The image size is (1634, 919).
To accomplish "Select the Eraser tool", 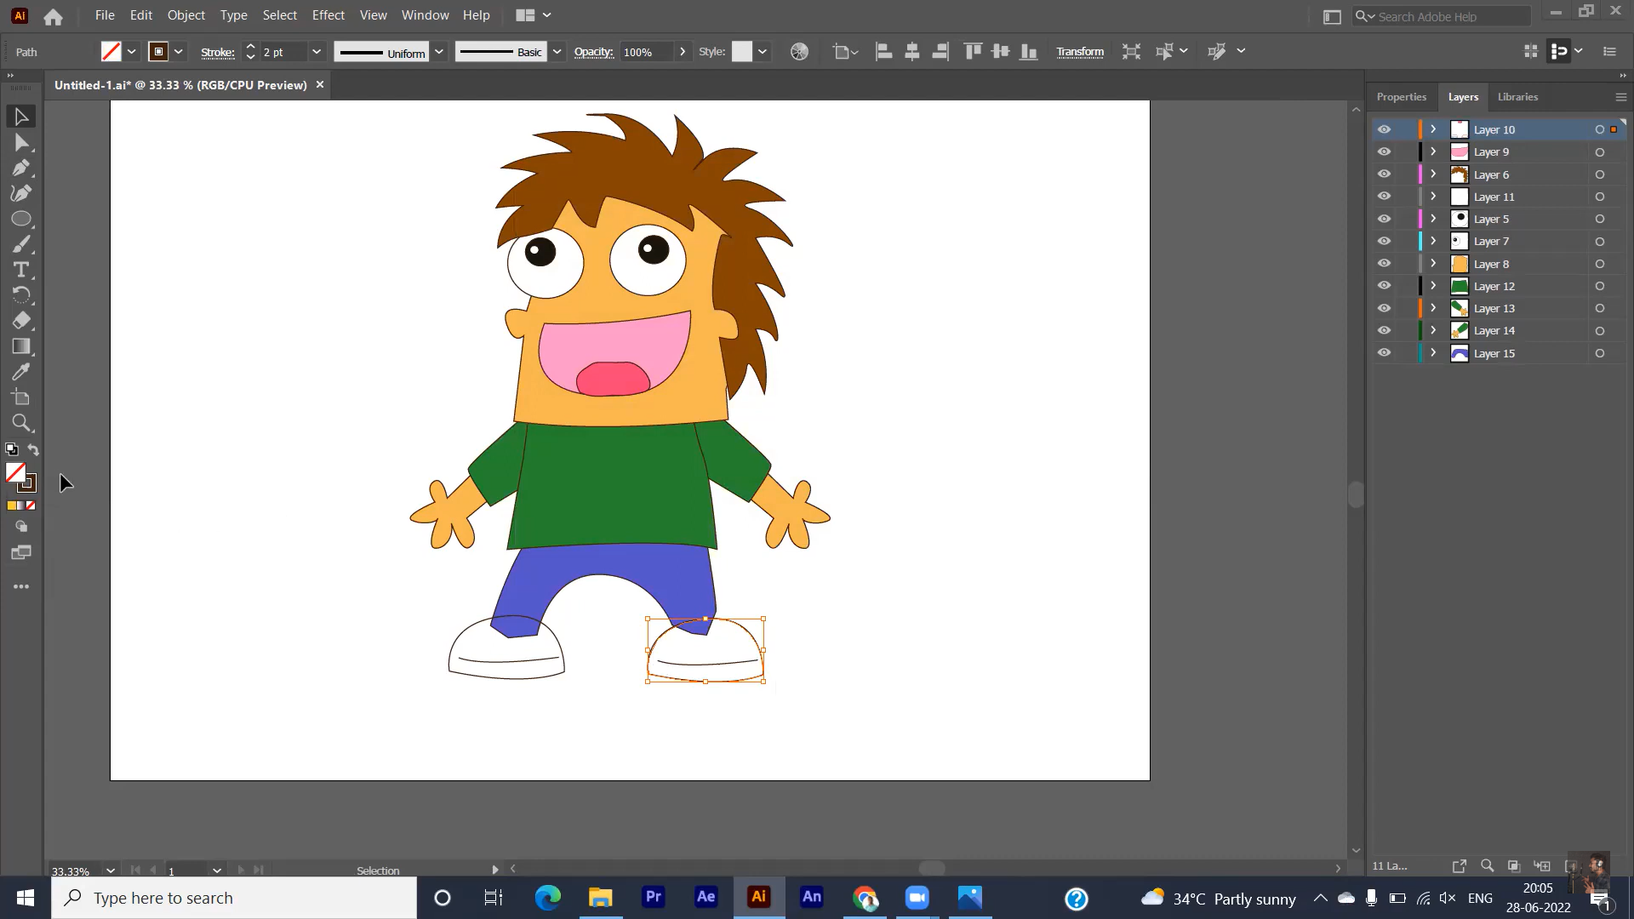I will tap(21, 321).
